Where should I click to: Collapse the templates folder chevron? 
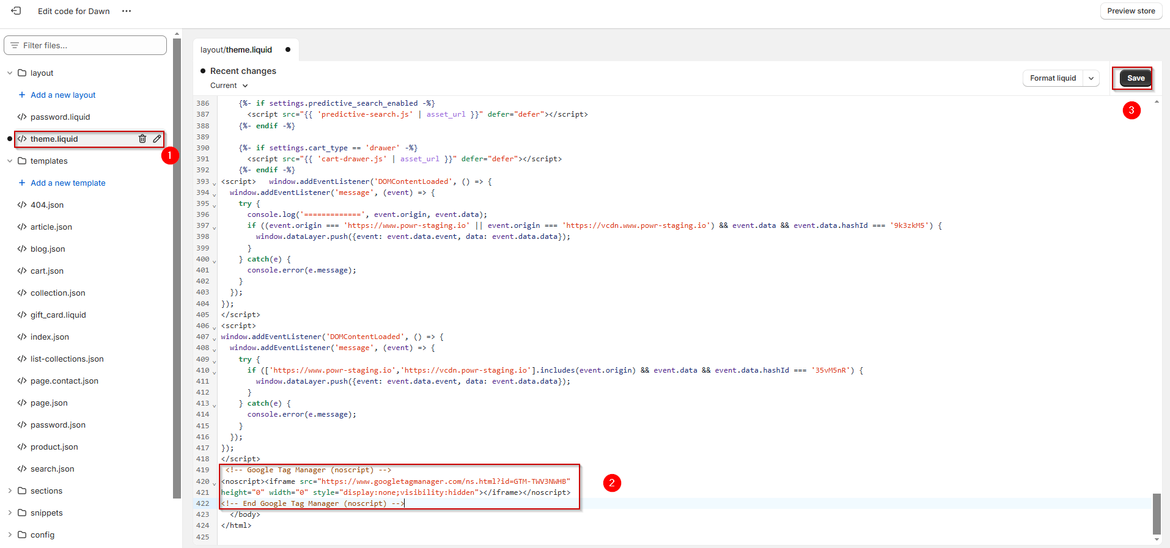tap(10, 161)
